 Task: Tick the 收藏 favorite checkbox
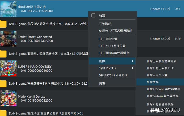click(x=93, y=15)
